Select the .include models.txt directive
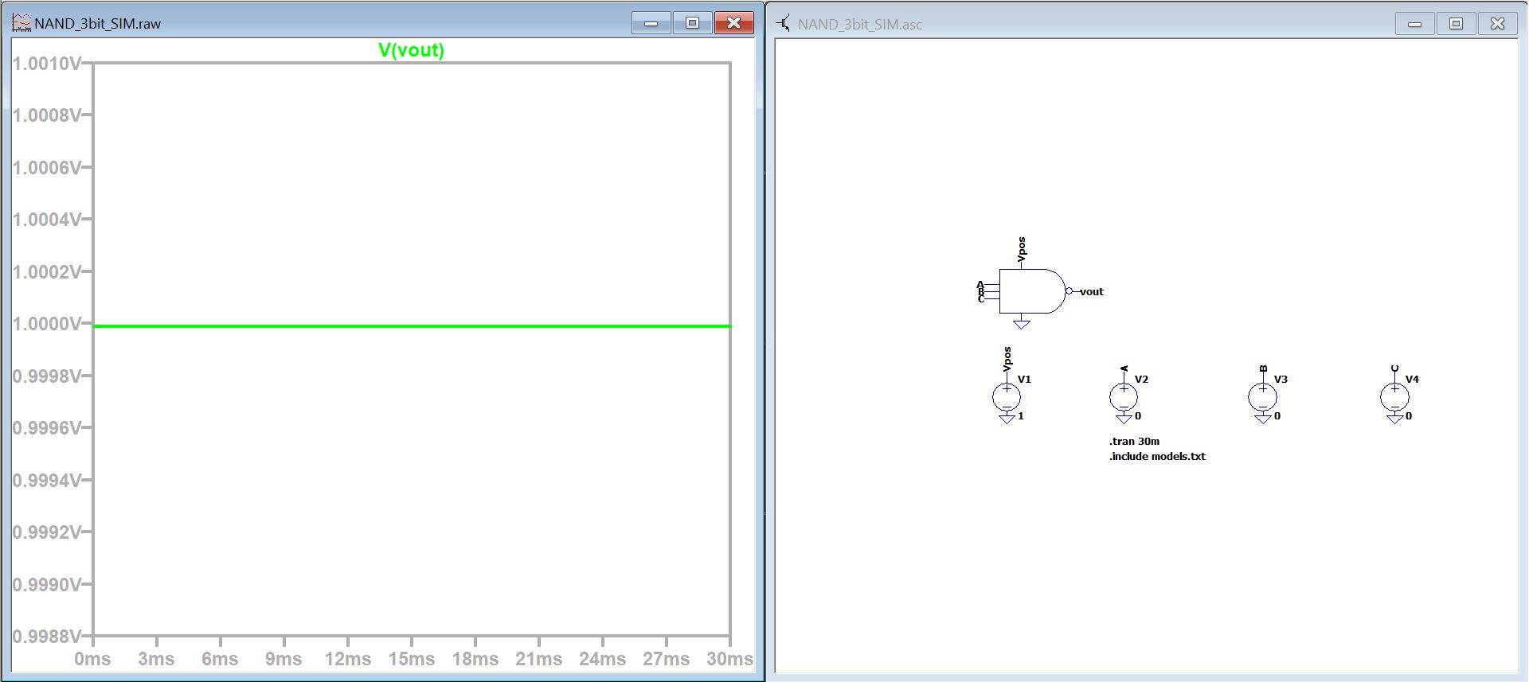This screenshot has width=1529, height=682. coord(1157,456)
